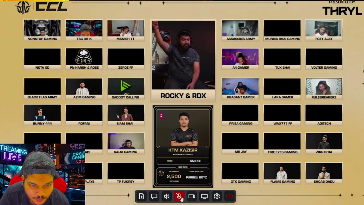The height and width of the screenshot is (205, 364).
Task: Select the NONSTOP GAMING tile
Action: (x=42, y=30)
